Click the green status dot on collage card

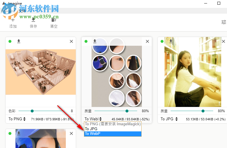[86, 41]
